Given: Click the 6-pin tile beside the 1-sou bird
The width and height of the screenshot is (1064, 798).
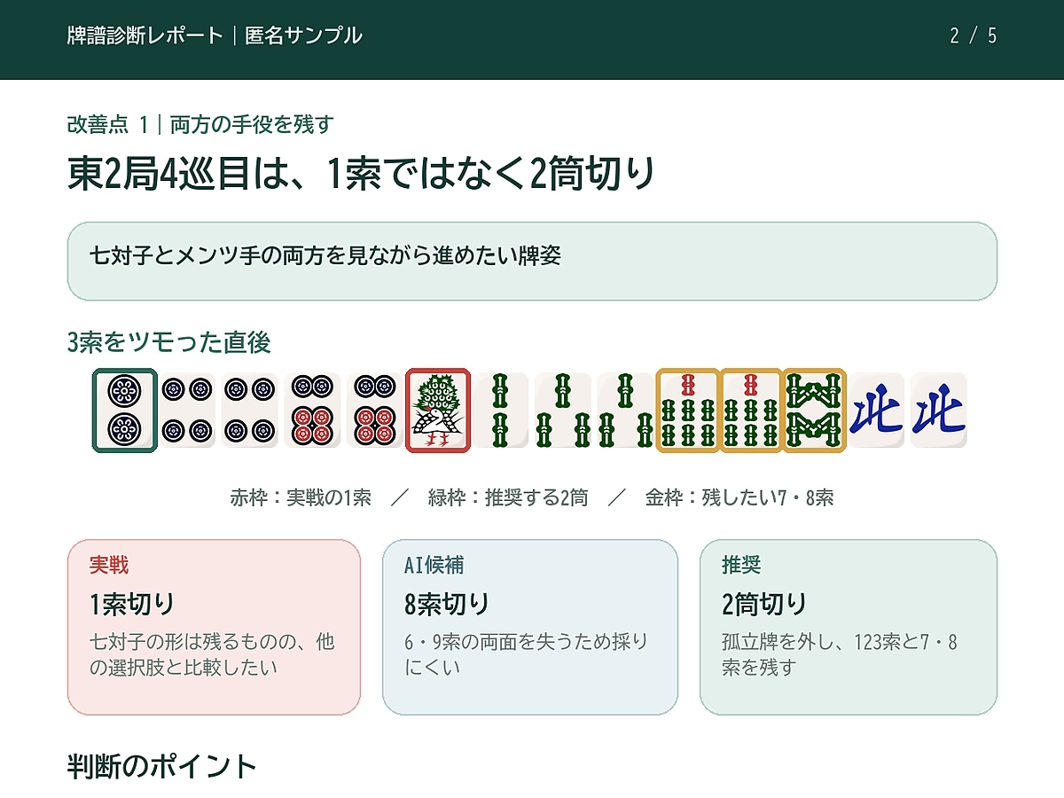Looking at the screenshot, I should coord(375,411).
